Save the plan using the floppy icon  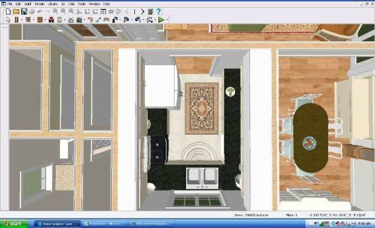(x=24, y=11)
